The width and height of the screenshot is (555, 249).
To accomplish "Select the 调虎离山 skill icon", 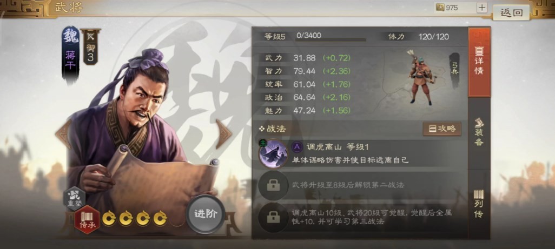I will tap(273, 153).
